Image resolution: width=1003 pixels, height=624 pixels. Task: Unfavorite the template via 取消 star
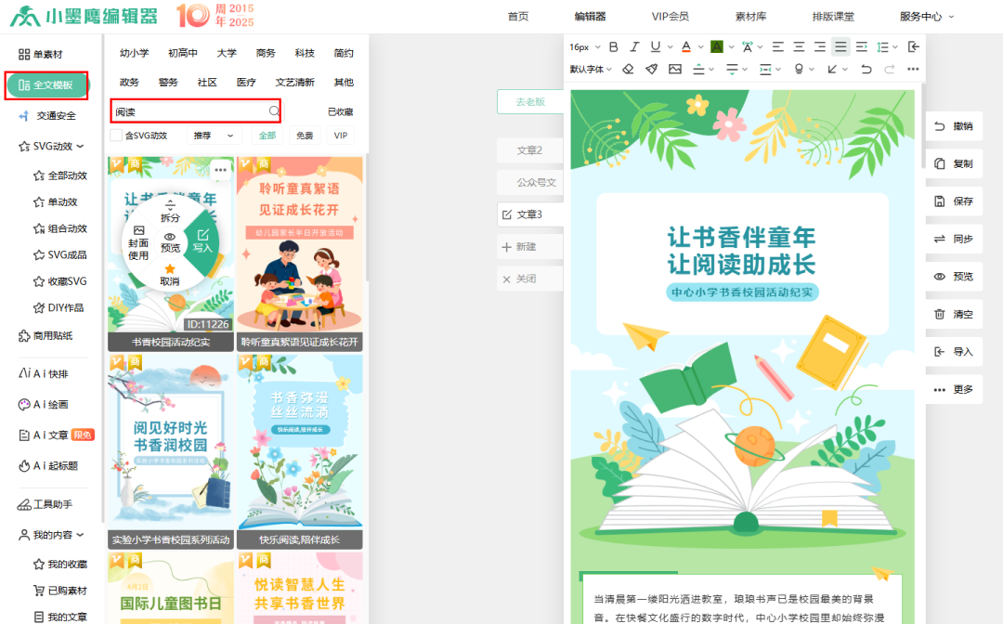pyautogui.click(x=170, y=275)
